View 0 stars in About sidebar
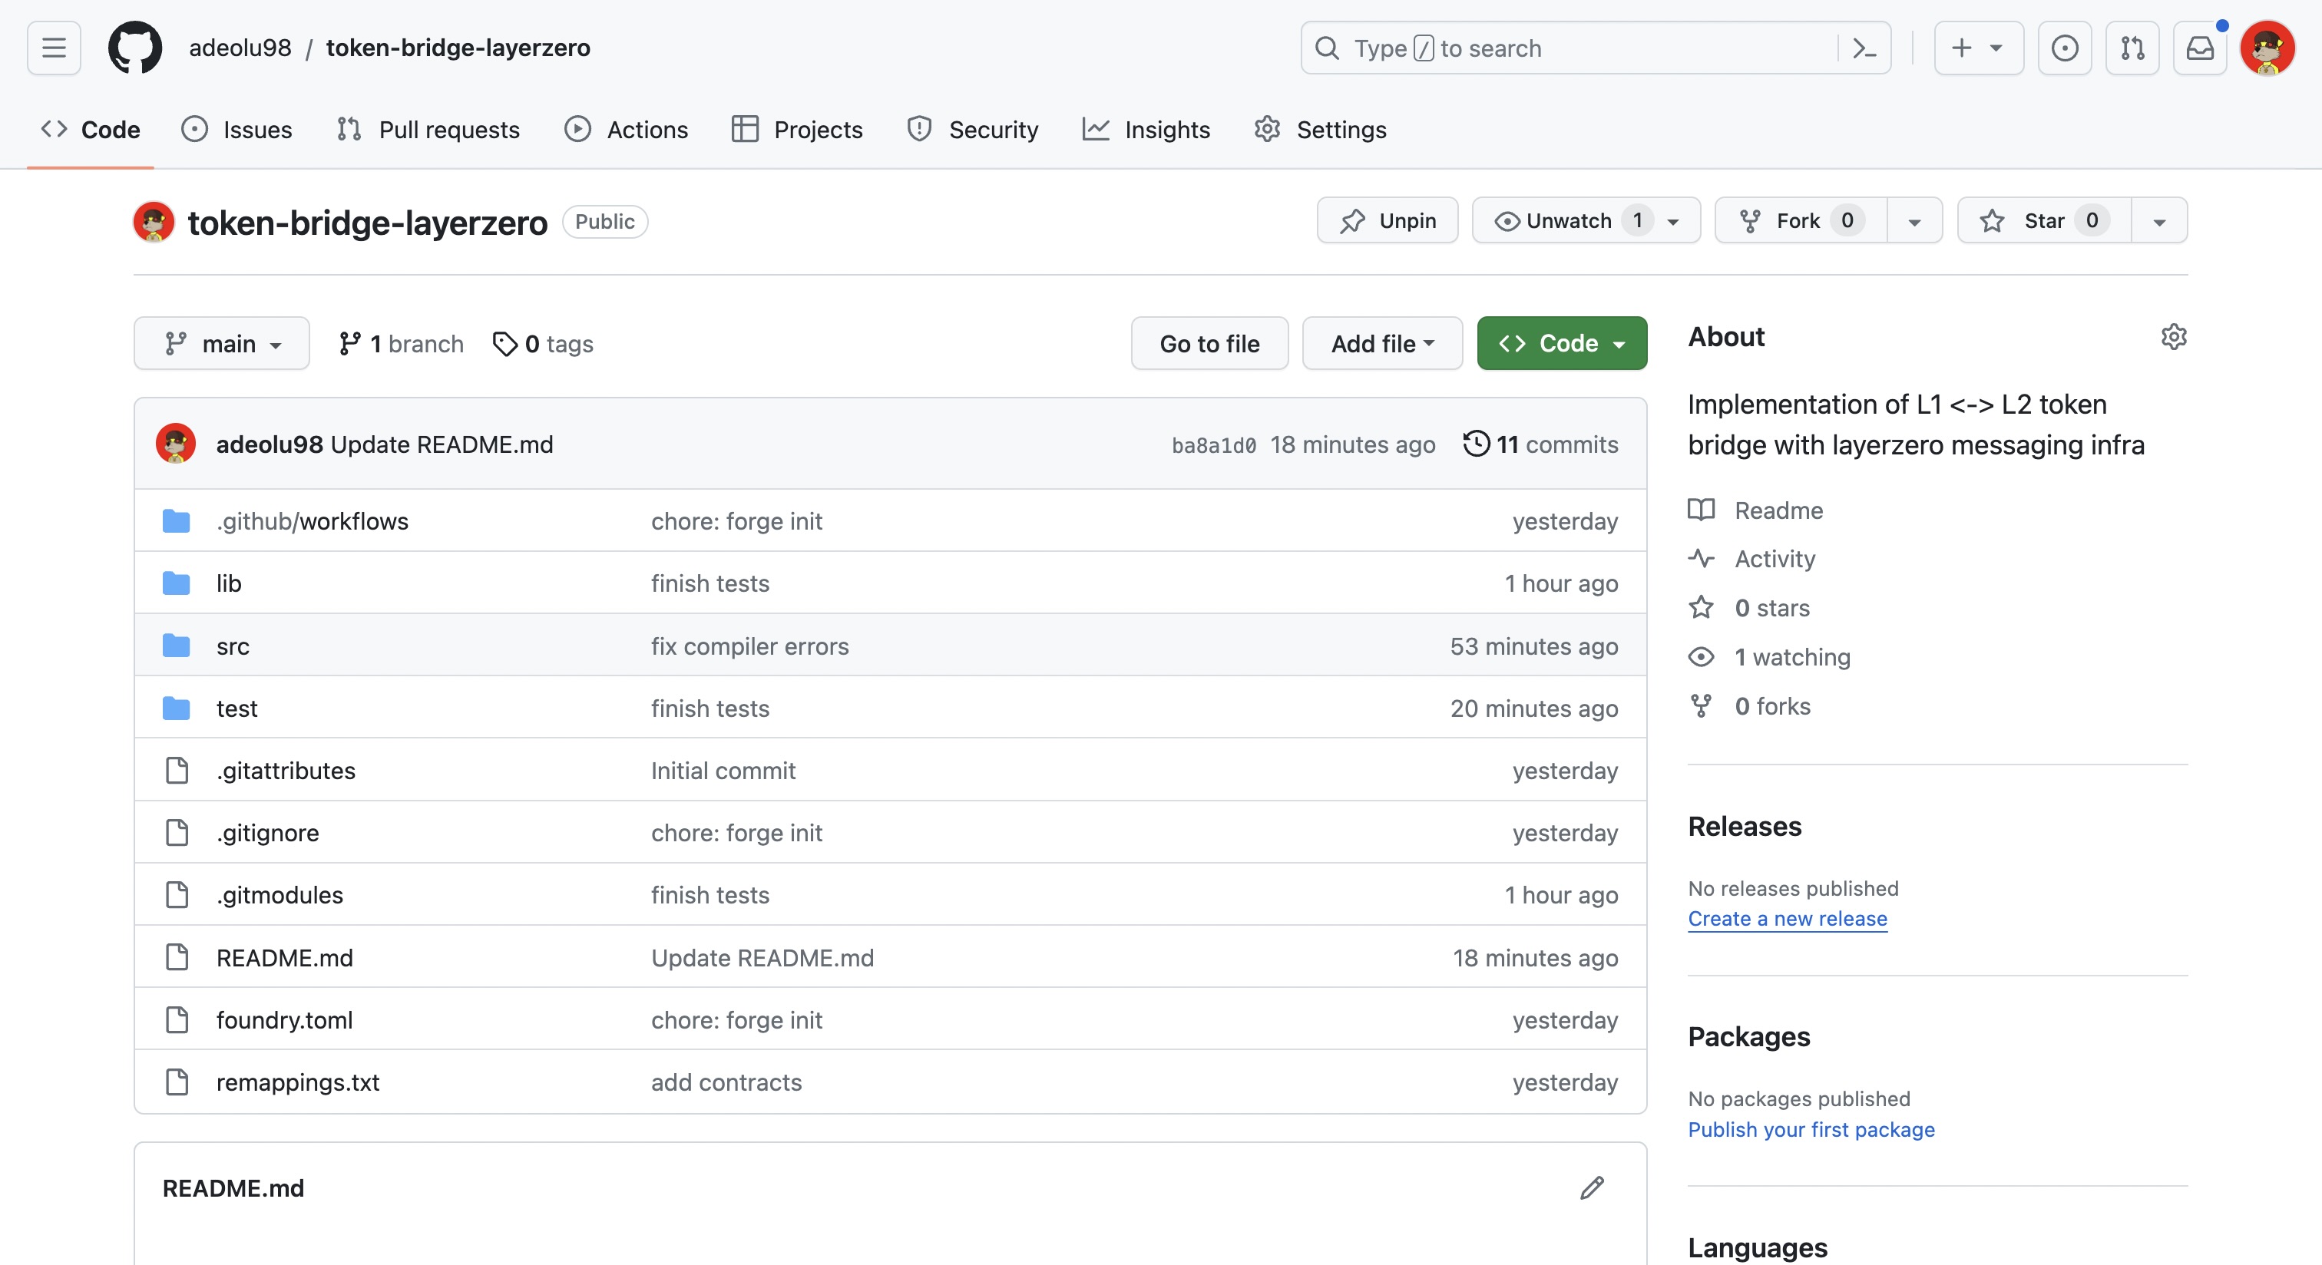Screen dimensions: 2322x1265 point(1748,608)
